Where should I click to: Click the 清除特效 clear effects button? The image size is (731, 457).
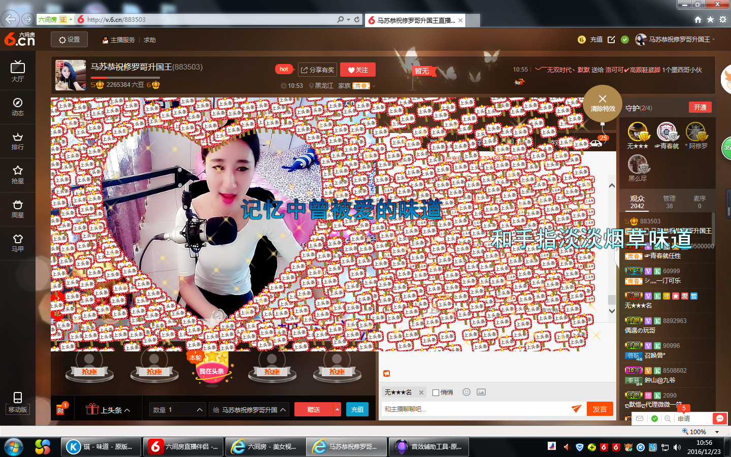pyautogui.click(x=603, y=103)
